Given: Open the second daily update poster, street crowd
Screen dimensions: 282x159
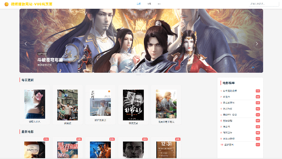Looking at the screenshot, I should (x=68, y=105).
